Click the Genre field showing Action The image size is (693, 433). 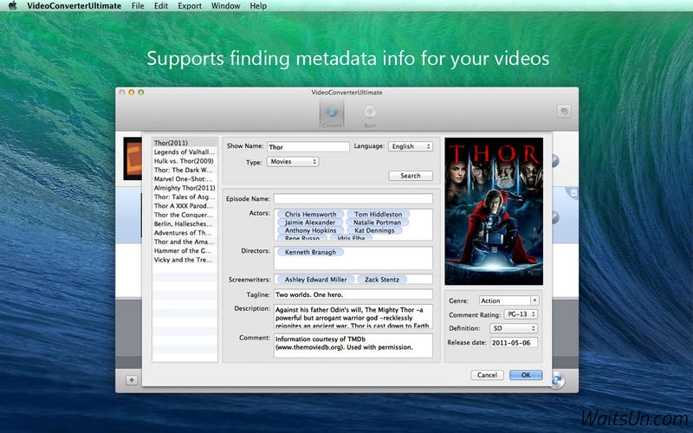click(x=505, y=301)
